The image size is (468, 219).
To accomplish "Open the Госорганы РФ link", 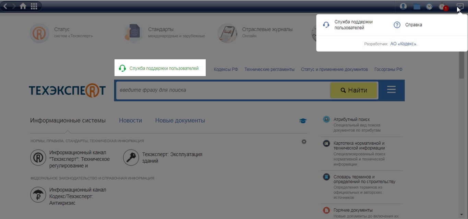I will point(388,69).
